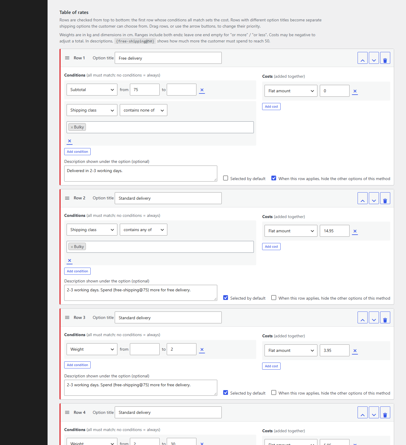Add condition to Row 2
Viewport: 406px width, 445px height.
[77, 271]
